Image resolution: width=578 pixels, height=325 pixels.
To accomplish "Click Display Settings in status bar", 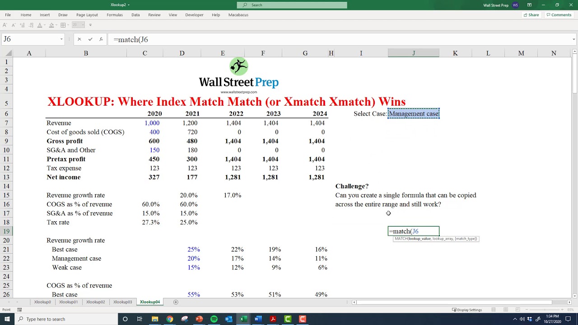I will [x=467, y=310].
